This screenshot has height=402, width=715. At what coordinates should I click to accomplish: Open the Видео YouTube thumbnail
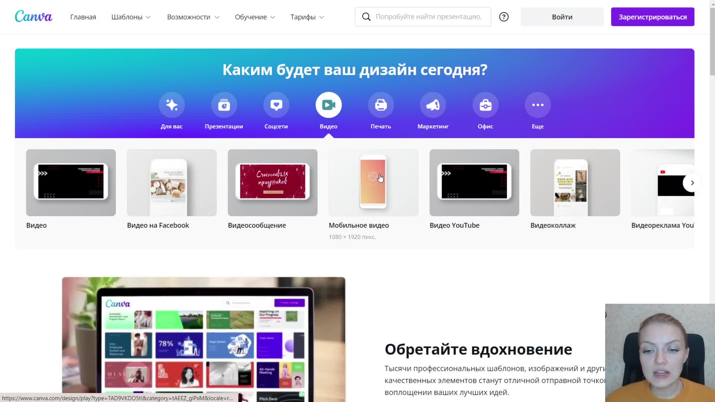(474, 183)
